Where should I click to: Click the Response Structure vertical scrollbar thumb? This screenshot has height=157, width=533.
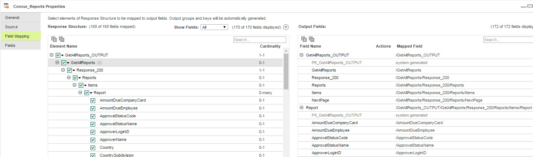(x=286, y=72)
